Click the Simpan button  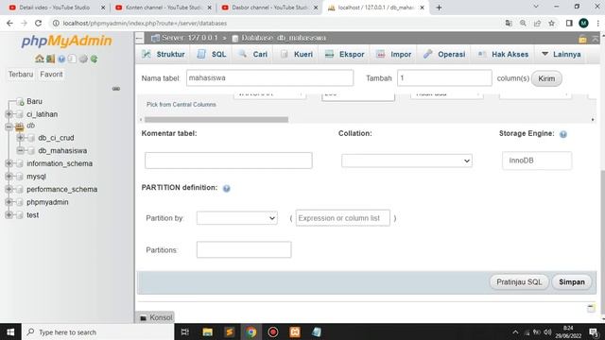(572, 282)
